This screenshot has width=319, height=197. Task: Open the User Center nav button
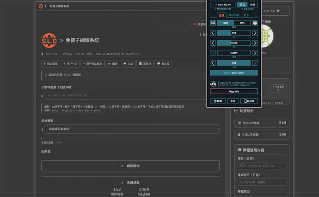[x=70, y=64]
